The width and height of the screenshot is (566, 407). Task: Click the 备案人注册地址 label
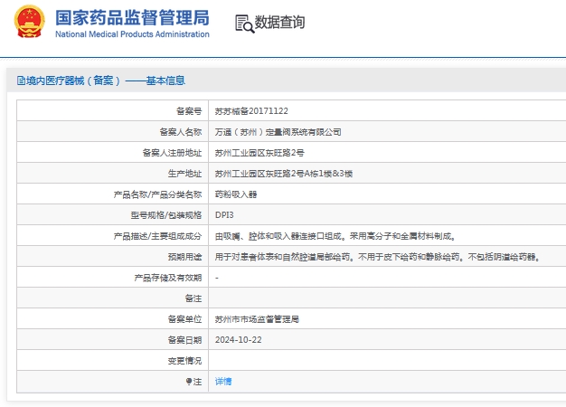pyautogui.click(x=172, y=153)
